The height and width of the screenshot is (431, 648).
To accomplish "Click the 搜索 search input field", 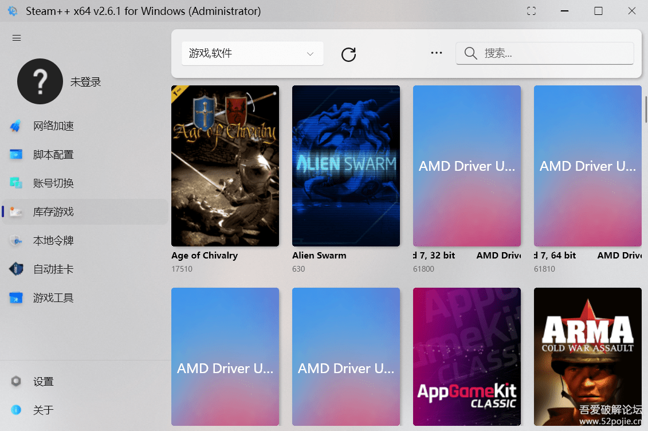I will [545, 53].
